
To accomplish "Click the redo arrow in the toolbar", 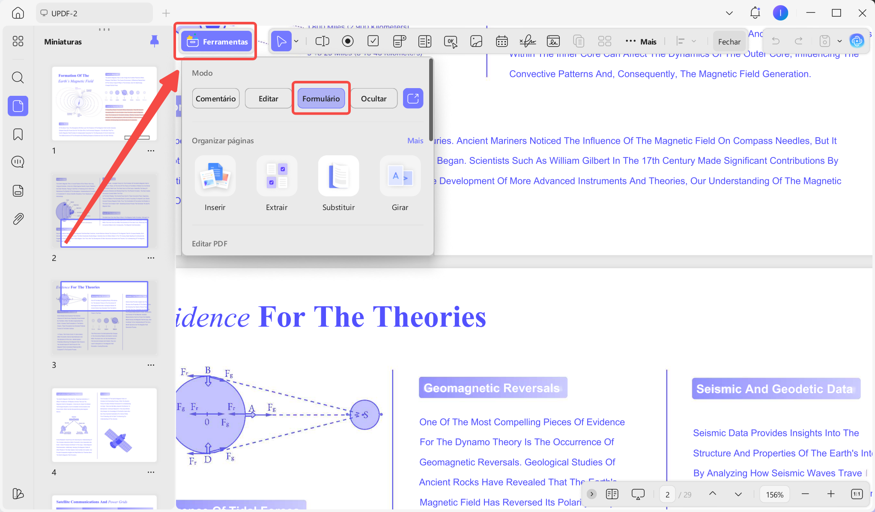I will (799, 41).
